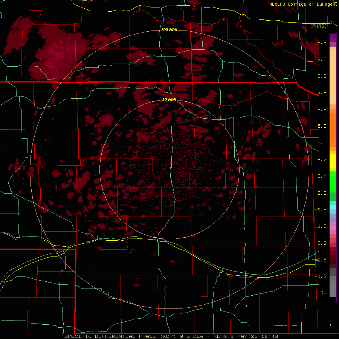Screen dimensions: 339x339
Task: Pick the purple top of the color bar
Action: click(x=333, y=38)
